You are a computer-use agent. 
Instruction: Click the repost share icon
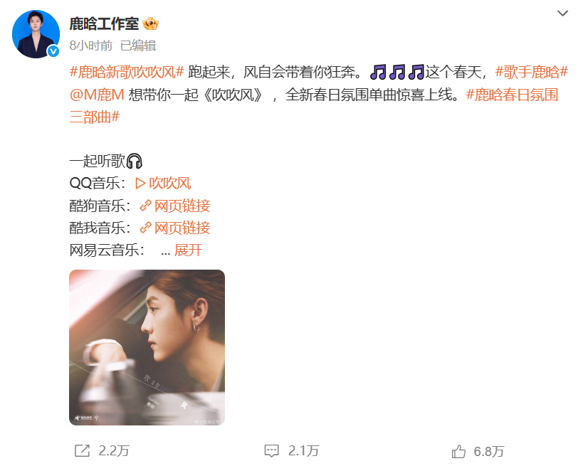coord(82,450)
